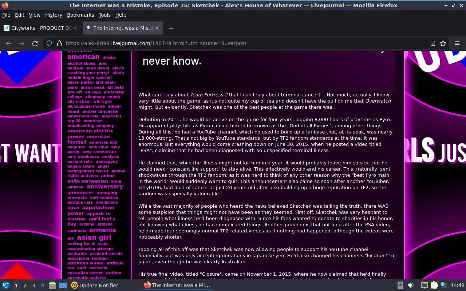This screenshot has height=291, width=466.
Task: Switch to workspace 3
Action: coord(34,286)
